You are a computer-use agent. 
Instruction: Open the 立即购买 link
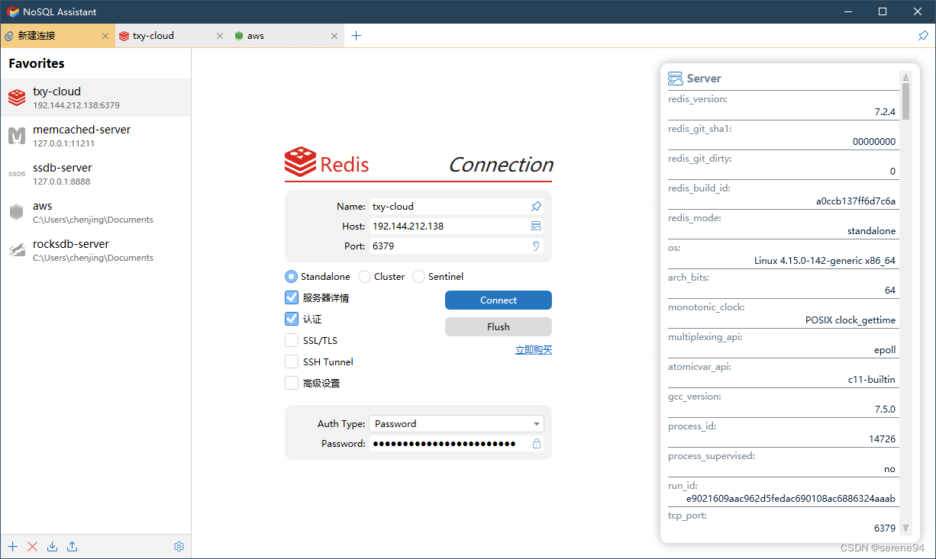pos(534,350)
